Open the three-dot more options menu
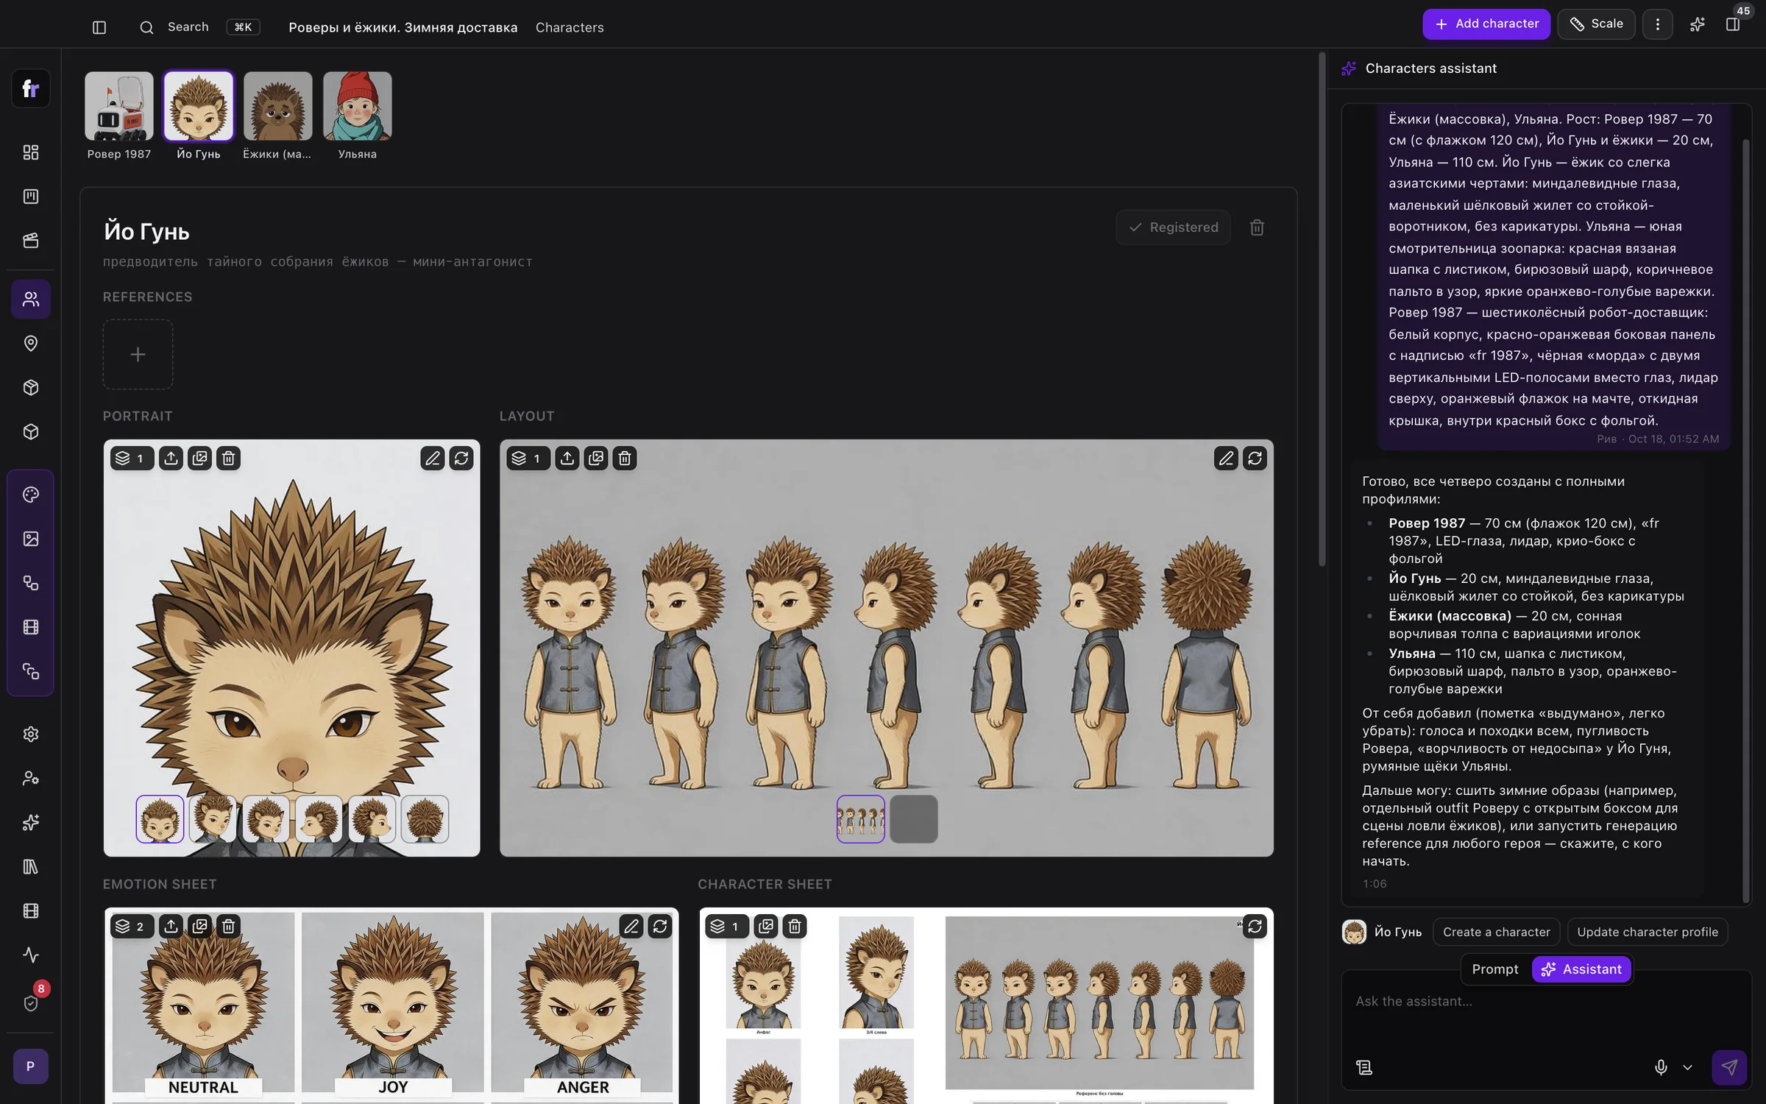1766x1104 pixels. pyautogui.click(x=1658, y=24)
